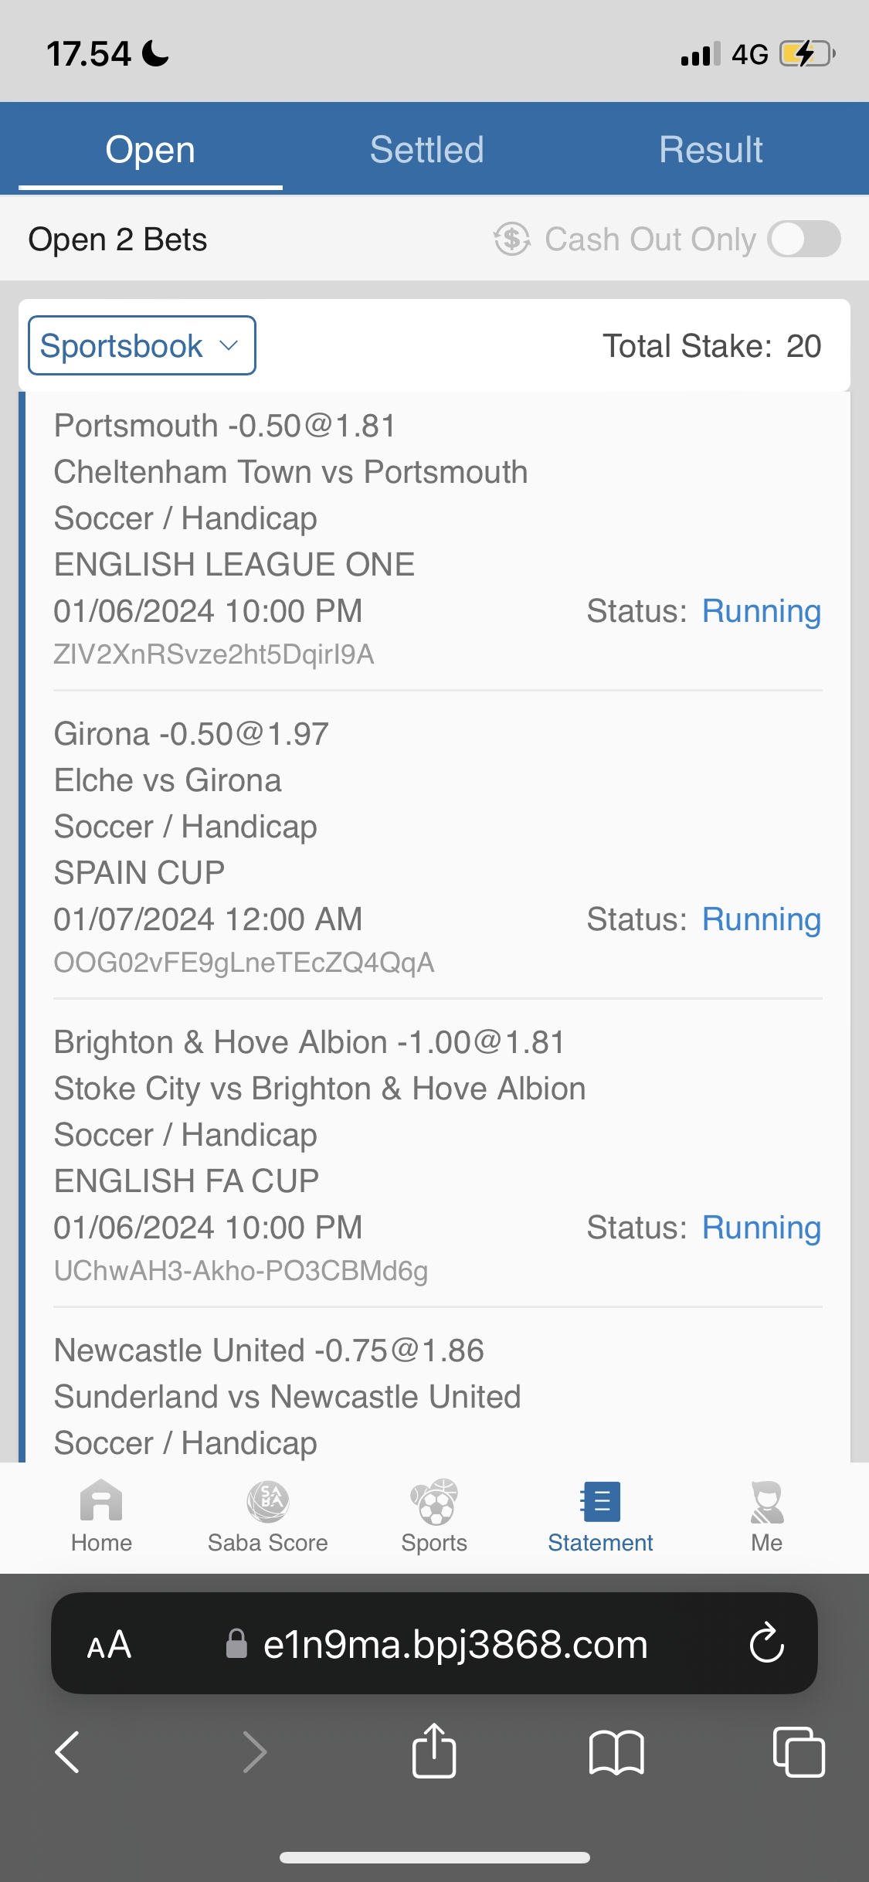
Task: Go back with the browser back arrow
Action: [68, 1751]
